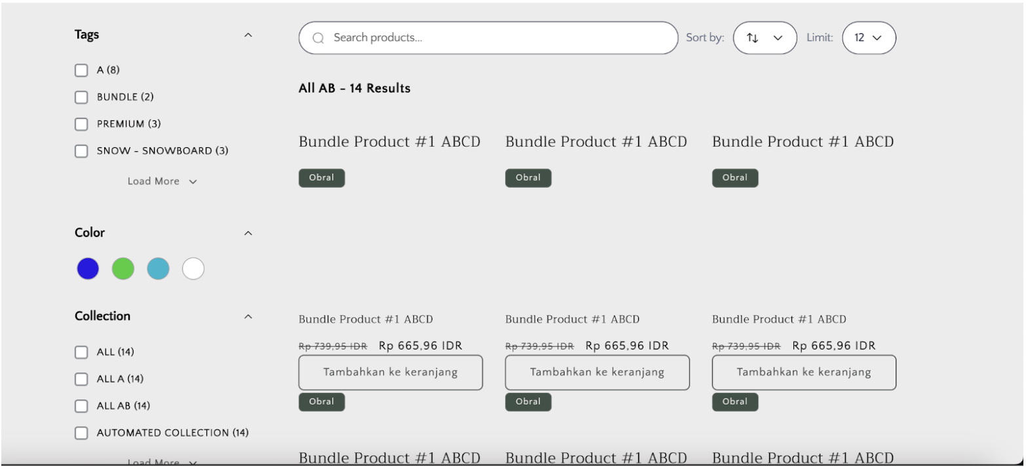This screenshot has width=1026, height=470.
Task: Tick the SNOW - SNOWBOARD checkbox
Action: (x=81, y=151)
